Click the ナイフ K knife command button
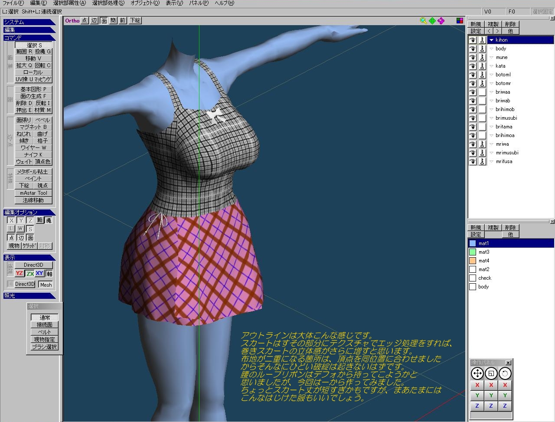The image size is (555, 422). (x=33, y=155)
